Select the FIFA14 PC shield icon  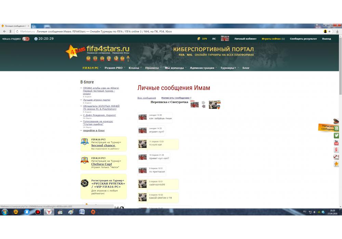[84, 160]
